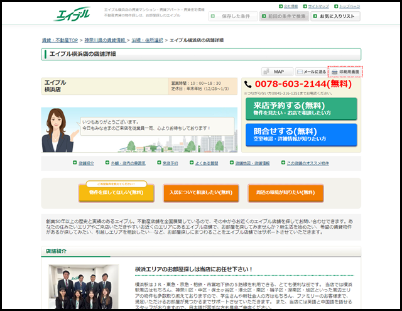Viewport: 402px width, 311px height.
Task: Click 神奈川県の賃貸情報 breadcrumb link
Action: pyautogui.click(x=105, y=40)
